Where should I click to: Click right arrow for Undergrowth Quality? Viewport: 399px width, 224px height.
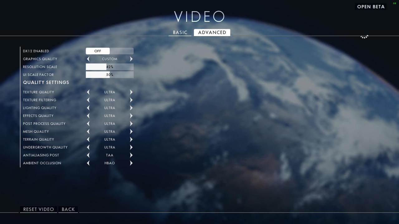click(131, 147)
